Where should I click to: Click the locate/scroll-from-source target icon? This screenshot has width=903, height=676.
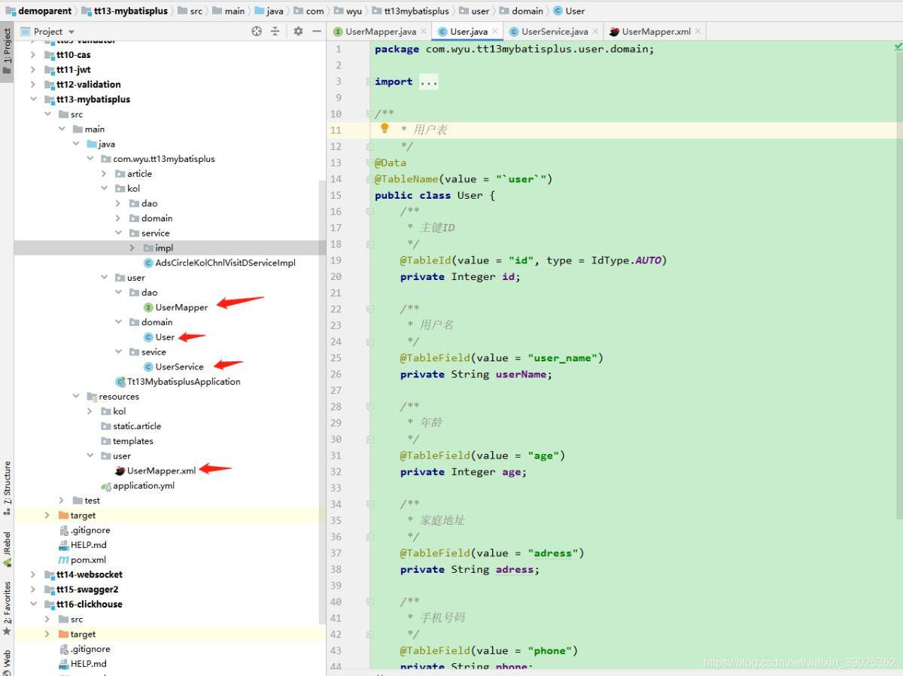[257, 31]
